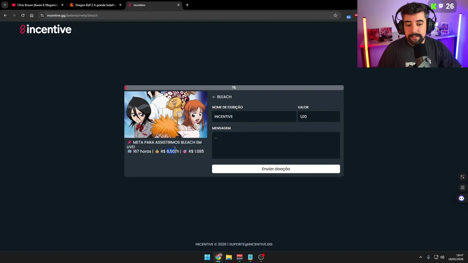The width and height of the screenshot is (468, 263).
Task: Click the R$ 1.085 goal amount
Action: click(x=196, y=151)
